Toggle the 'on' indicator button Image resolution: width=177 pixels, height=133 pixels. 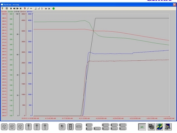point(142,127)
